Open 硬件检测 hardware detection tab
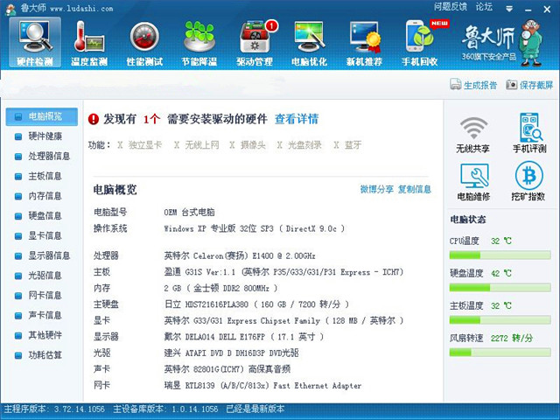 pyautogui.click(x=35, y=42)
